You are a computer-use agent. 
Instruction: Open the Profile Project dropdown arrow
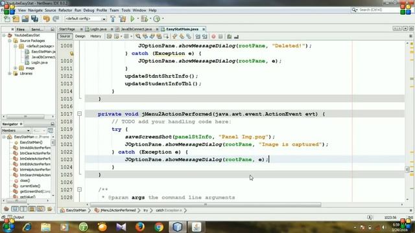[163, 19]
